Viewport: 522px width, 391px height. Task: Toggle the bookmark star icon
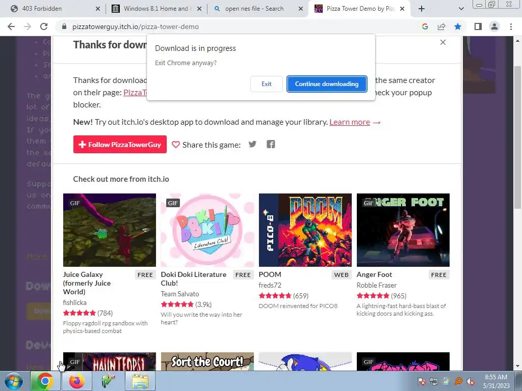(458, 26)
